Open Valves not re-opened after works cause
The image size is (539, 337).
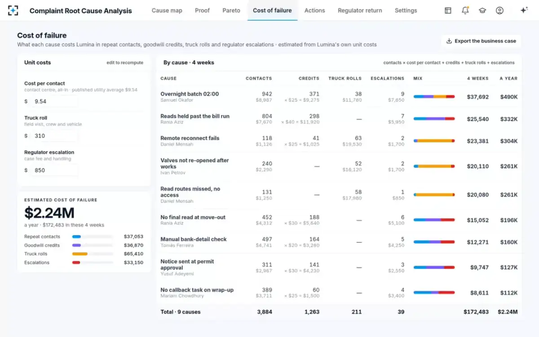coord(194,163)
